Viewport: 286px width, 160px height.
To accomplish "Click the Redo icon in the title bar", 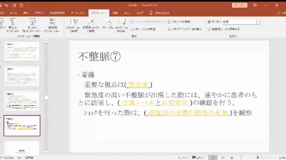I will [x=14, y=5].
